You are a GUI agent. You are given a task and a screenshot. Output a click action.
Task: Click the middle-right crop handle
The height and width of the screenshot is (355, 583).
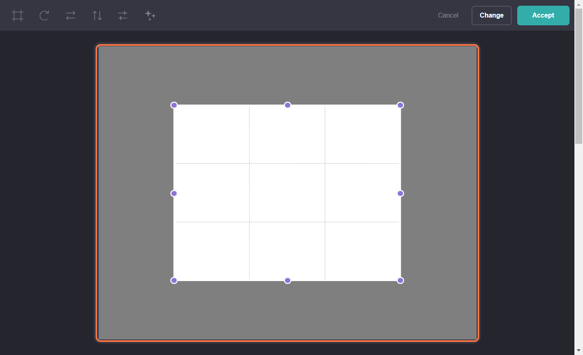click(400, 193)
